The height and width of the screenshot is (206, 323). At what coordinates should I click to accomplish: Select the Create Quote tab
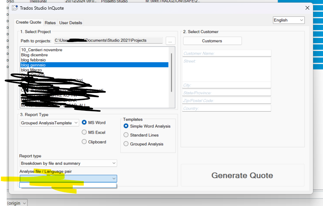click(29, 23)
